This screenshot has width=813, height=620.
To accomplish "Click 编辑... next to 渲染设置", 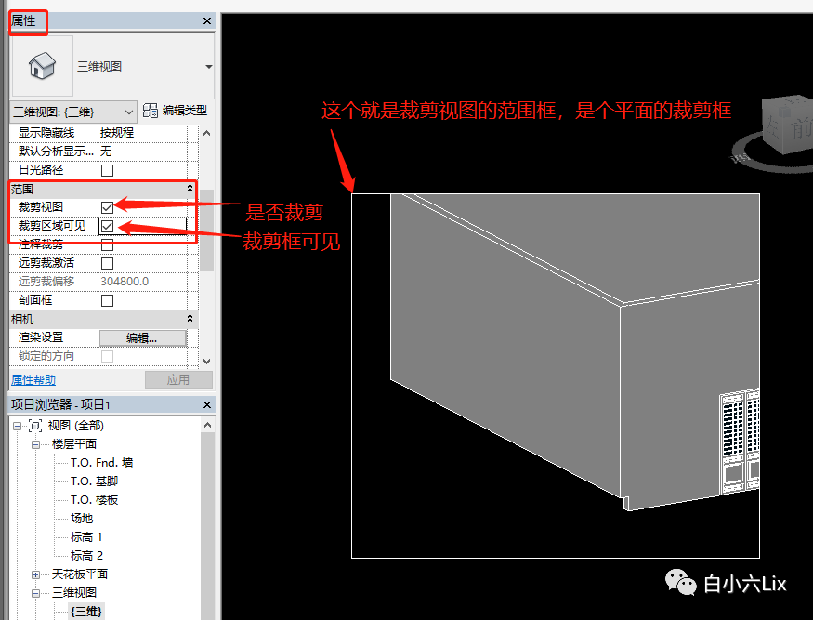I will [x=142, y=337].
